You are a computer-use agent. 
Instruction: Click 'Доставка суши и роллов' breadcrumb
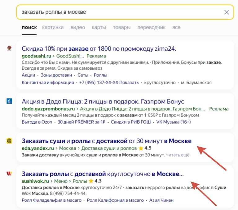tap(109, 148)
